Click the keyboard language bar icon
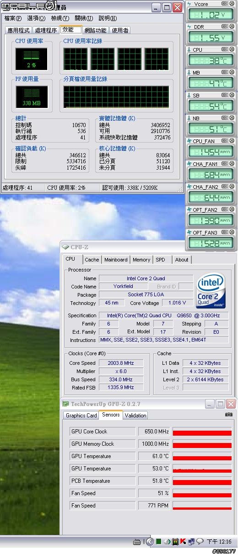This screenshot has width=238, height=555. coord(137,542)
